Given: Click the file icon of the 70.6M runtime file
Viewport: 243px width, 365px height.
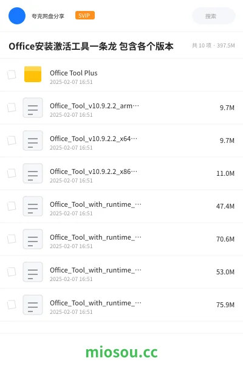Looking at the screenshot, I should pos(33,239).
